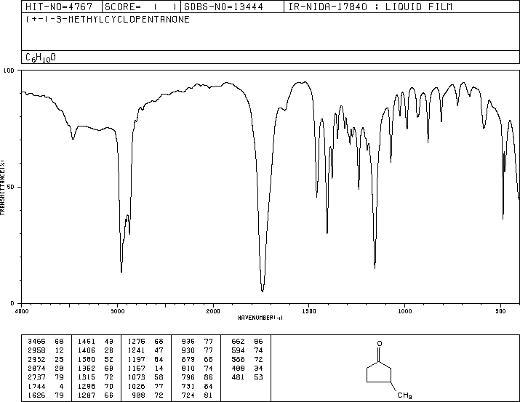
Task: Select peak table entry 1167
Action: pyautogui.click(x=136, y=368)
